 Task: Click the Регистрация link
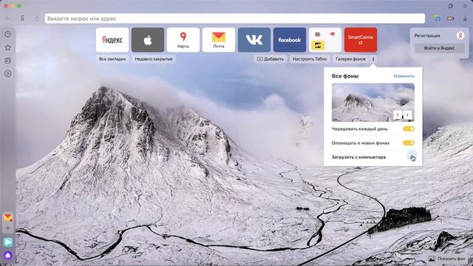[x=427, y=35]
